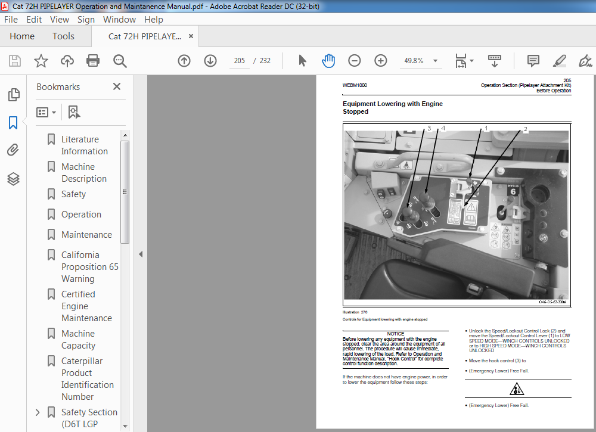Click the bookmarks scrollbar thumb
This screenshot has width=596, height=432.
(125, 192)
